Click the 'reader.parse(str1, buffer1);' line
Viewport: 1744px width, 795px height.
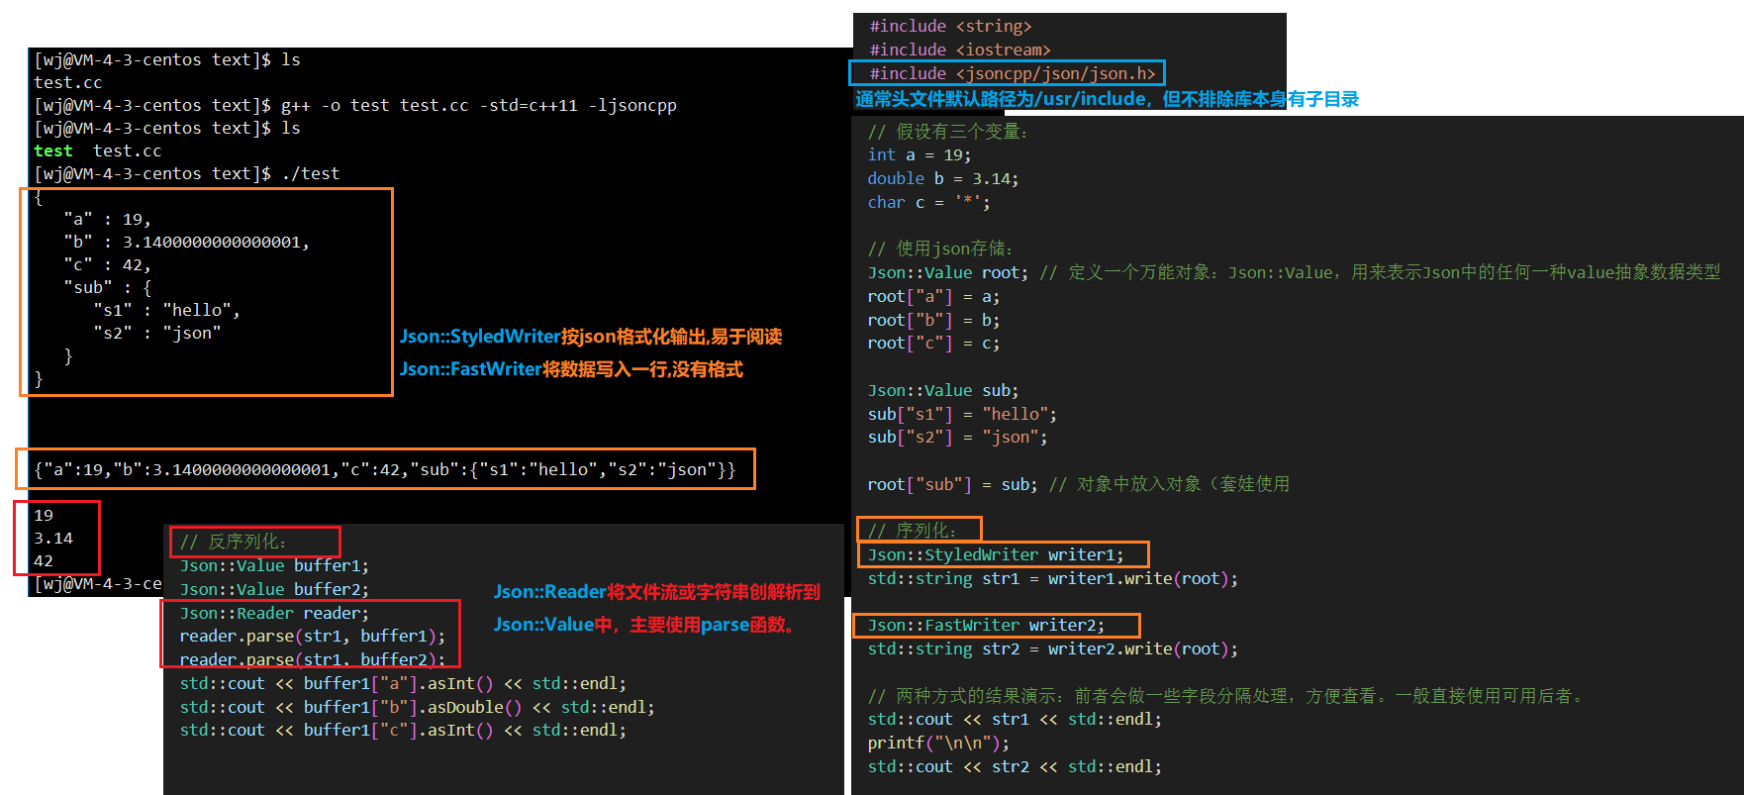point(313,636)
